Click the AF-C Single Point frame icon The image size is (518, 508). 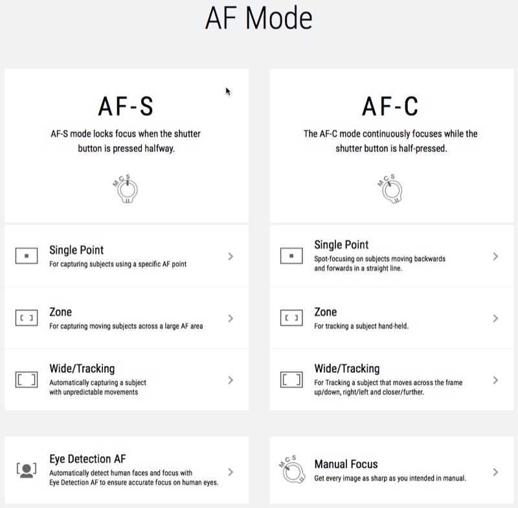291,256
